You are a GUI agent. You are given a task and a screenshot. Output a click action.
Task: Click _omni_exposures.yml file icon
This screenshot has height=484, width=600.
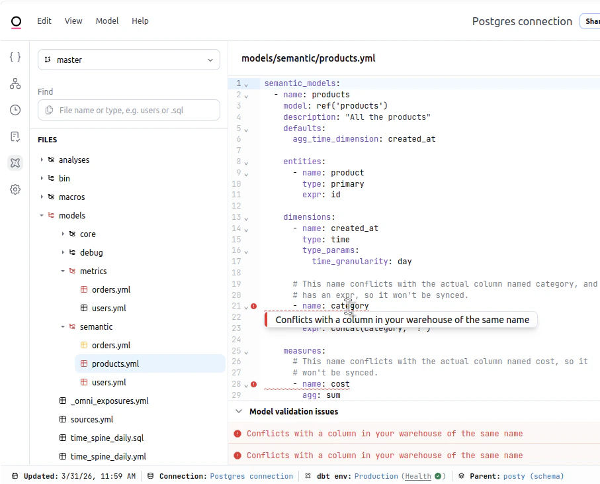(x=63, y=401)
